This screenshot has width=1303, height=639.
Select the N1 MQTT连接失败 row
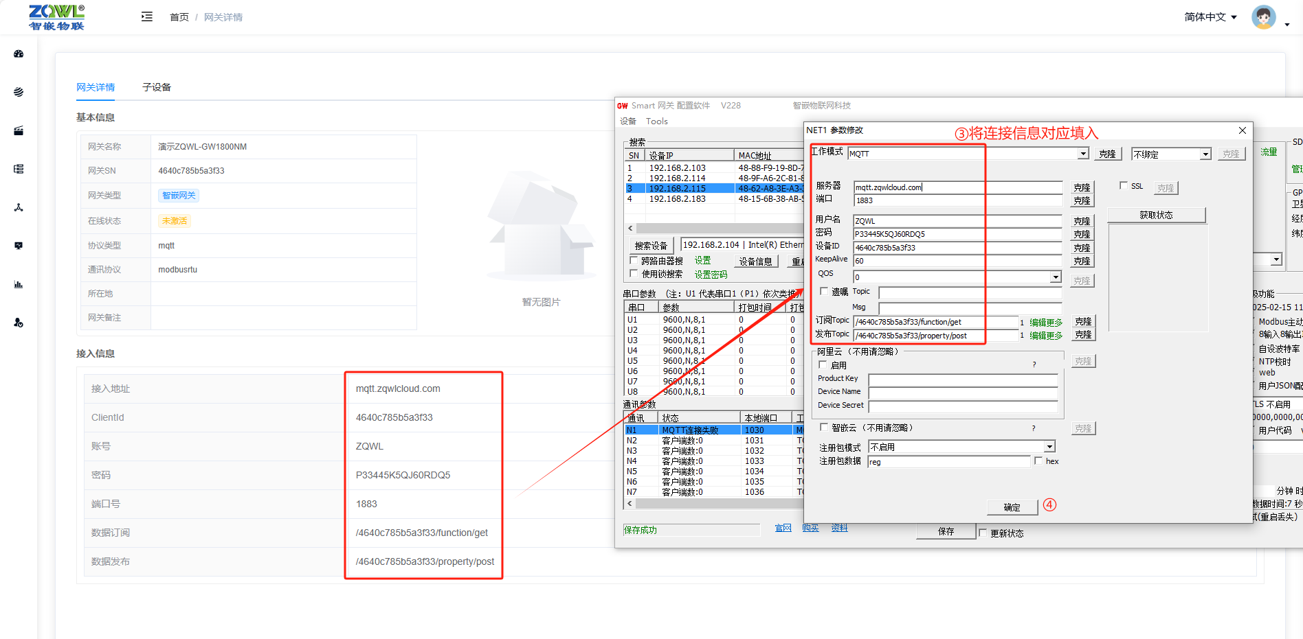(713, 430)
